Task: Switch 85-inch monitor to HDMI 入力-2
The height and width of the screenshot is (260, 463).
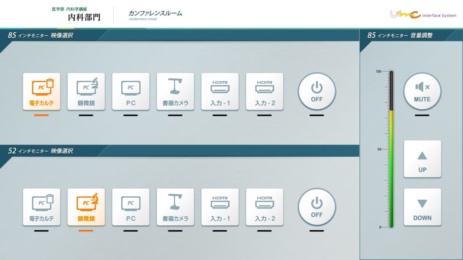Action: tap(265, 92)
